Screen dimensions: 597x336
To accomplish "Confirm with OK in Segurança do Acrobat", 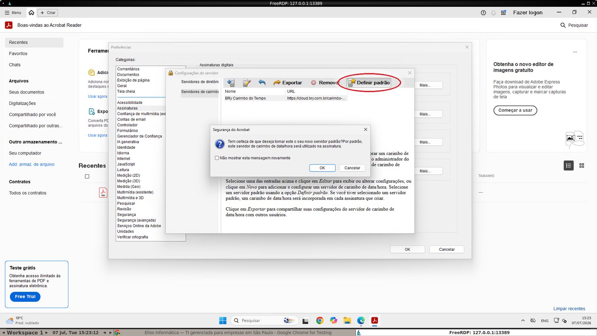I will pos(322,168).
